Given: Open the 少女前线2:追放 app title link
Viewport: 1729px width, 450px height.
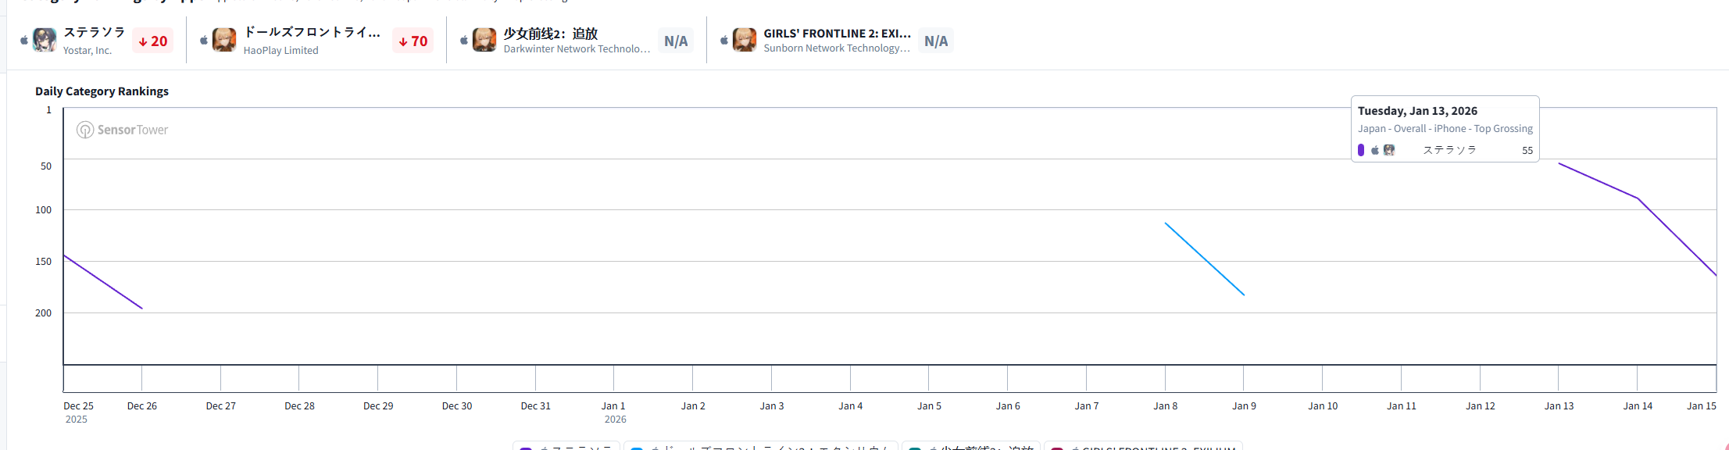Looking at the screenshot, I should (x=551, y=34).
